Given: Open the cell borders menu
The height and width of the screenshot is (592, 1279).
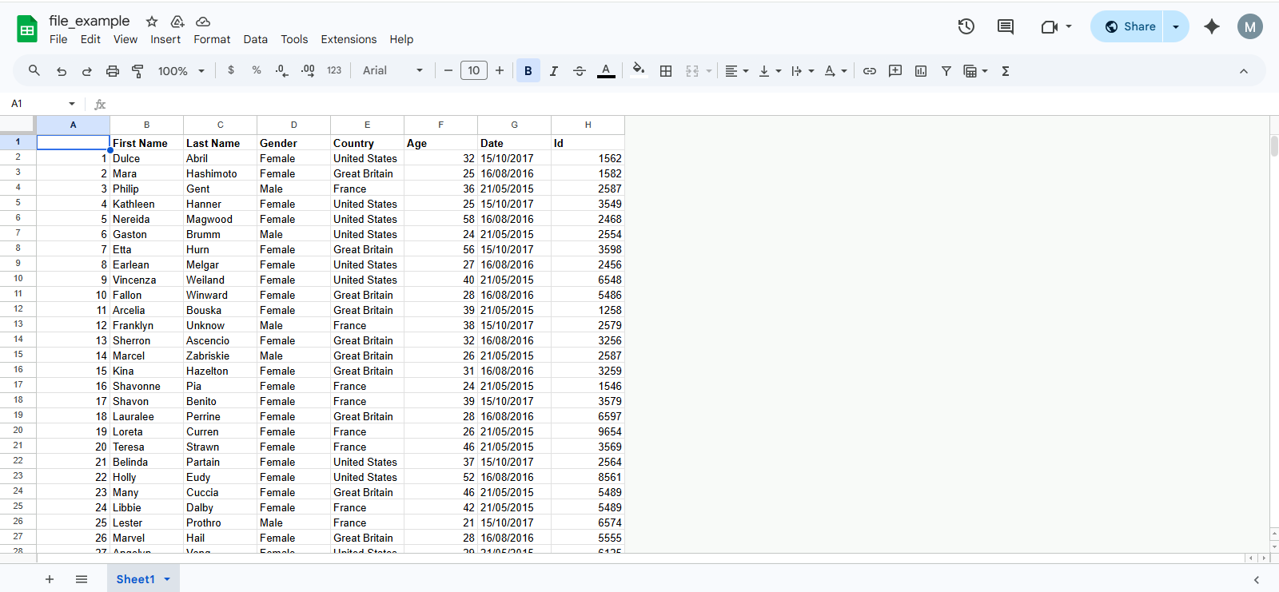Looking at the screenshot, I should tap(666, 71).
